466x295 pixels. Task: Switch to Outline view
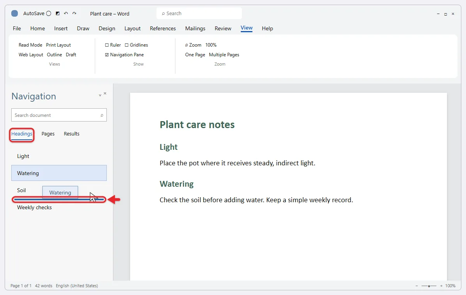[54, 55]
